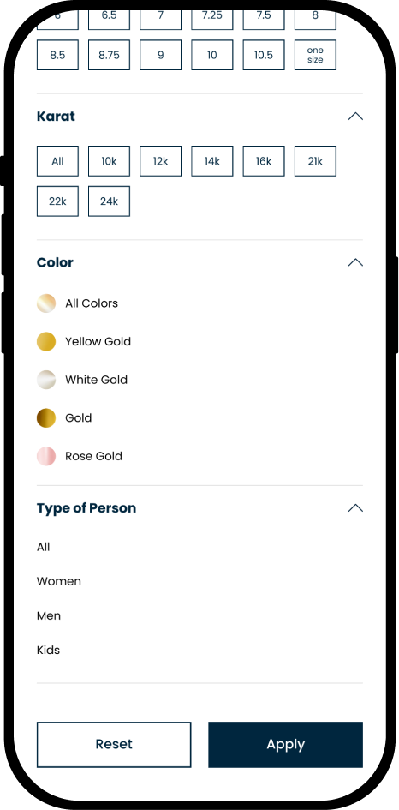Click the Apply button
The width and height of the screenshot is (399, 810).
point(285,744)
